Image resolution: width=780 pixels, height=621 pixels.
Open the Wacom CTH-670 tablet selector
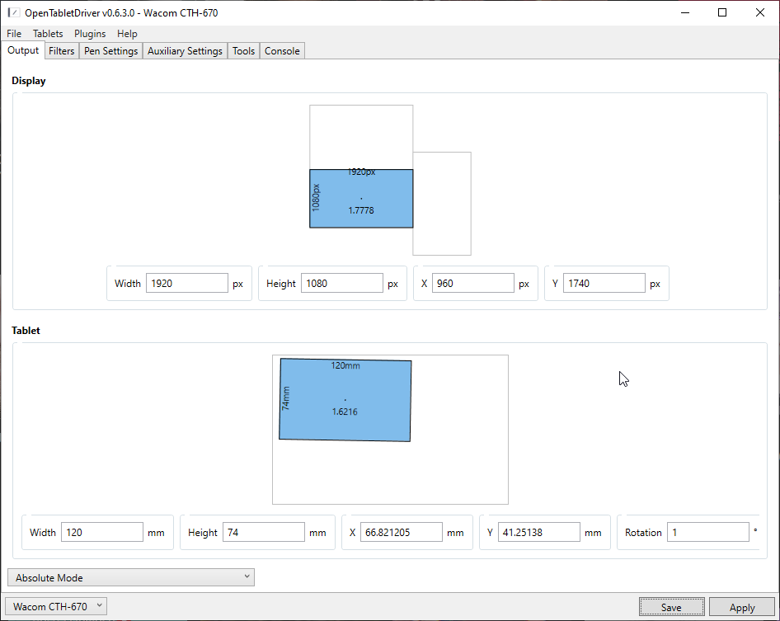point(57,607)
